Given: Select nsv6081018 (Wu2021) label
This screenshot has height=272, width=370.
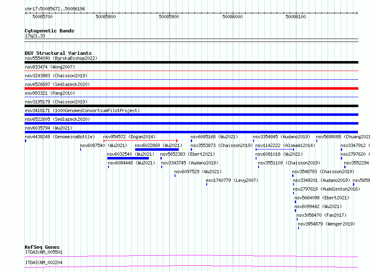Looking at the screenshot, I should pyautogui.click(x=279, y=154).
